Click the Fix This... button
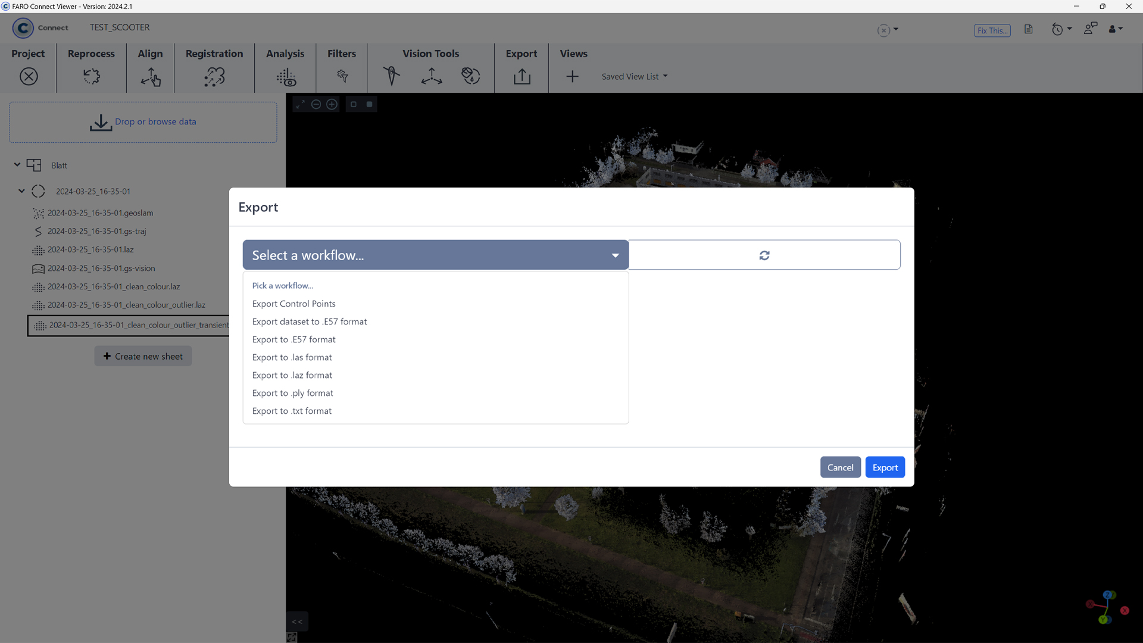This screenshot has width=1143, height=643. (x=992, y=30)
